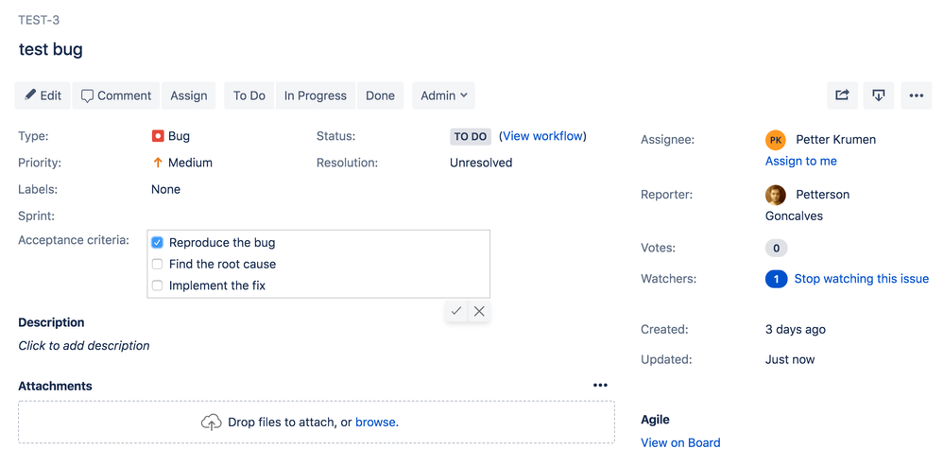Click the export issue icon
Screen dimensions: 944x466
[x=879, y=95]
